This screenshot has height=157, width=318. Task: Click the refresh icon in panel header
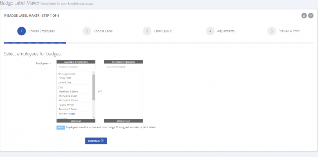(304, 16)
